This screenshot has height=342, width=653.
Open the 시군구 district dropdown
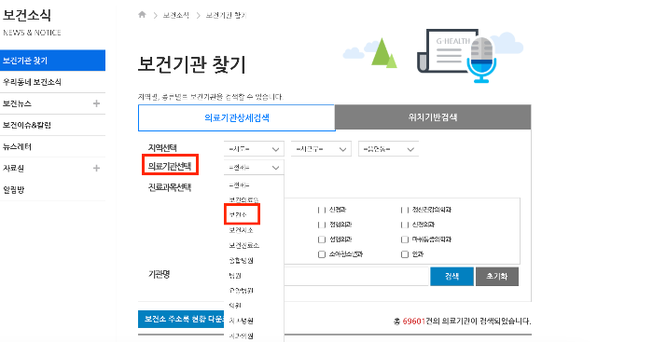pos(321,149)
